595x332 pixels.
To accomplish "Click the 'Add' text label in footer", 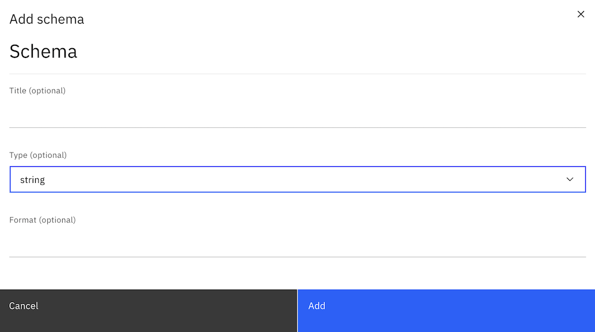I will [x=317, y=306].
